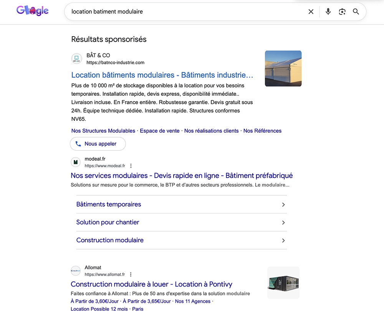This screenshot has width=384, height=320.
Task: Click the modeal.fr site favicon
Action: [x=76, y=162]
